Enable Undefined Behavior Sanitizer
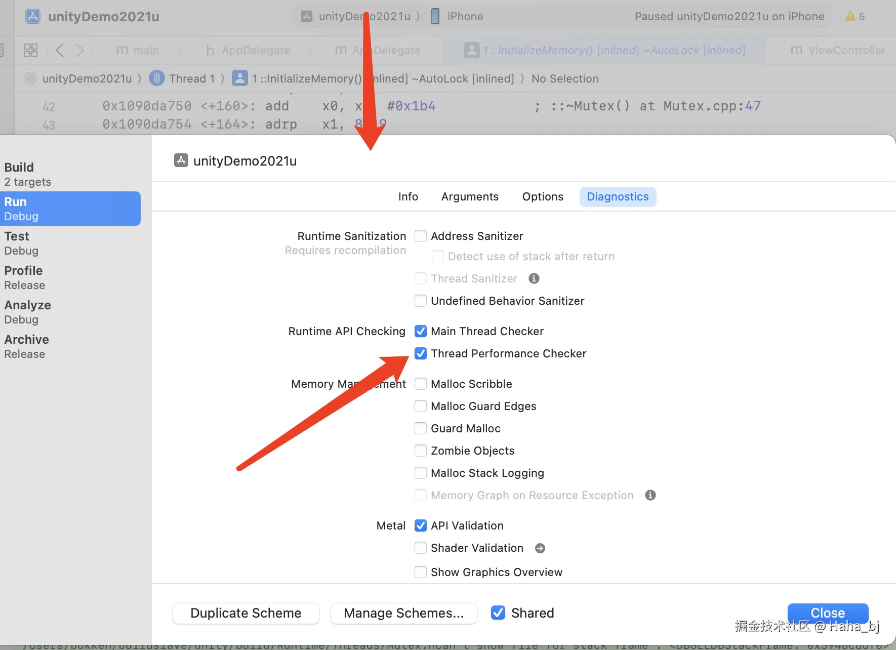This screenshot has width=896, height=650. pos(420,301)
